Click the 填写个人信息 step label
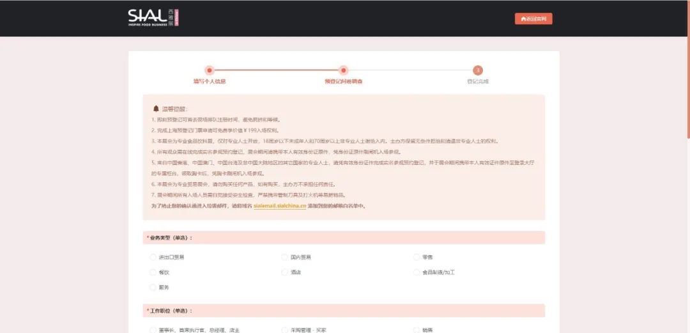The image size is (690, 333). (210, 82)
